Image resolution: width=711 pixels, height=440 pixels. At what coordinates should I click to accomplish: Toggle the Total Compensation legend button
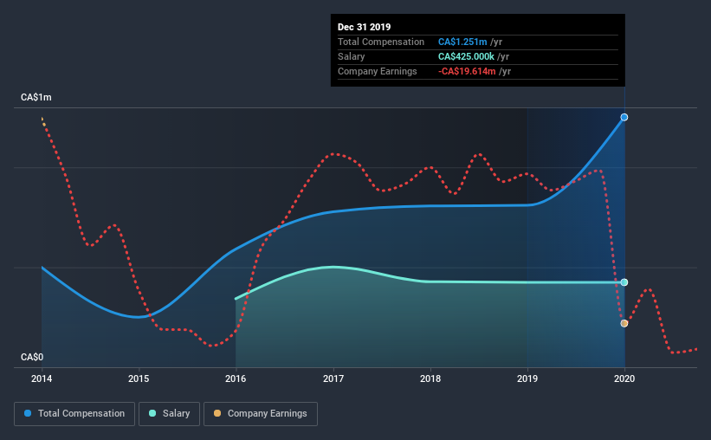(x=74, y=414)
